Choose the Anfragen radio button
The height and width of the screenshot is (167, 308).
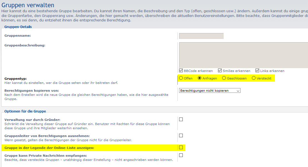point(200,78)
